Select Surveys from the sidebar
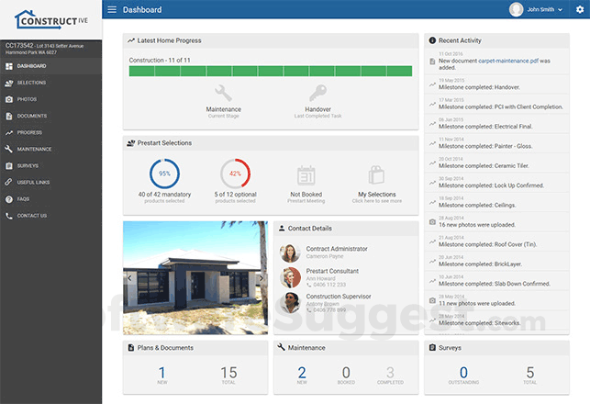590x404 pixels. [x=28, y=165]
